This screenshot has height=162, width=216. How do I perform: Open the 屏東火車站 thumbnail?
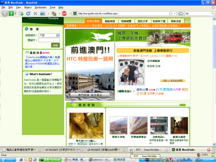click(118, 126)
